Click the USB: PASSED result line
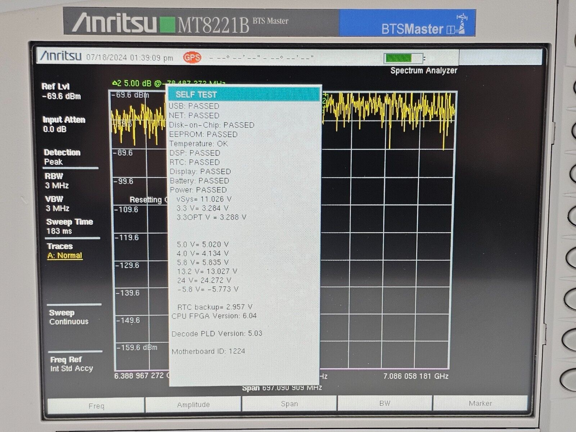576x432 pixels. (194, 106)
